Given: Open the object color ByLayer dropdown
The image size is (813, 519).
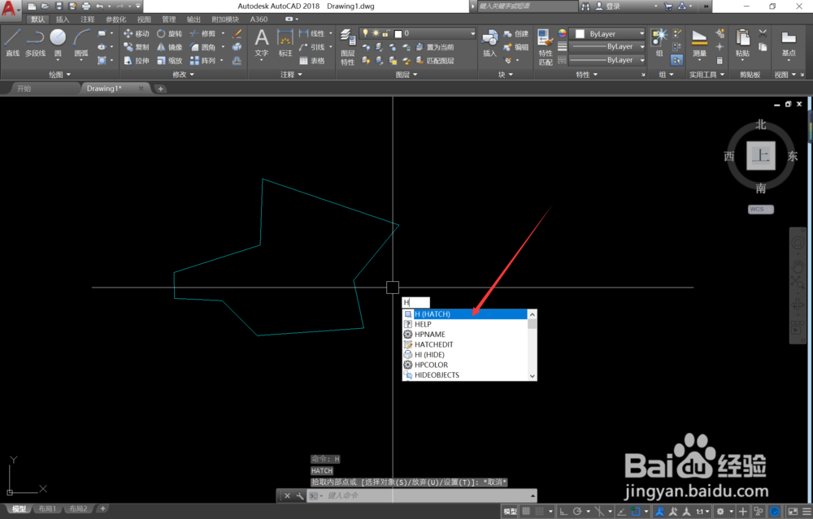Looking at the screenshot, I should pyautogui.click(x=607, y=33).
